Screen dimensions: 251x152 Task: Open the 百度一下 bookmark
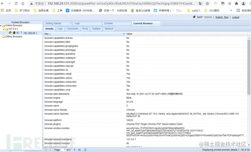coord(113,11)
